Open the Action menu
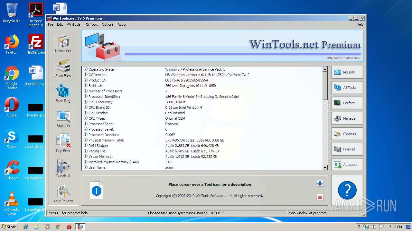This screenshot has height=231, width=412. point(122,24)
